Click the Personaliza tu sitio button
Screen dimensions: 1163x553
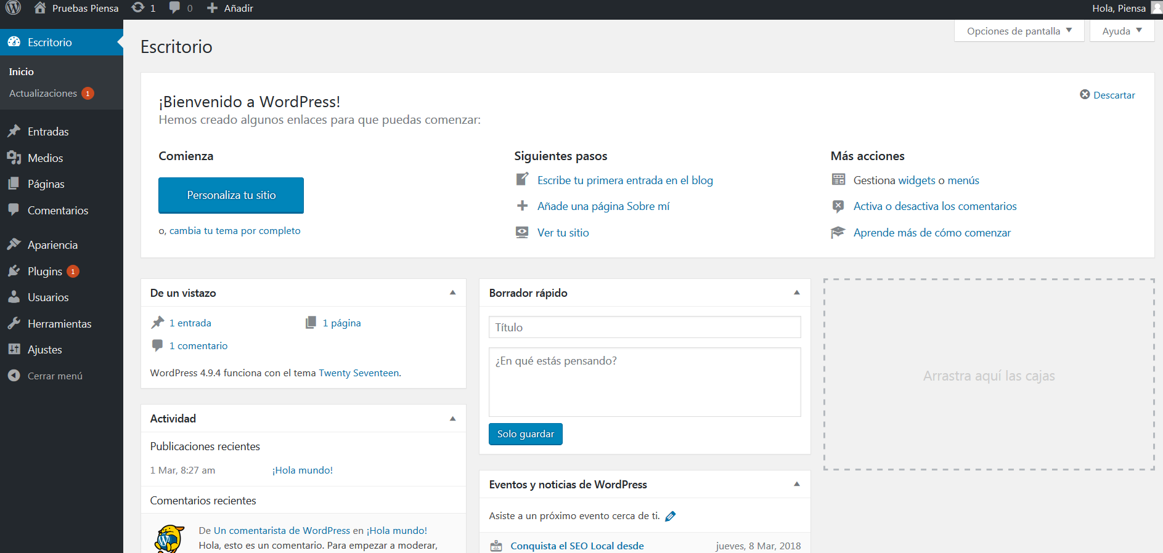pyautogui.click(x=231, y=195)
